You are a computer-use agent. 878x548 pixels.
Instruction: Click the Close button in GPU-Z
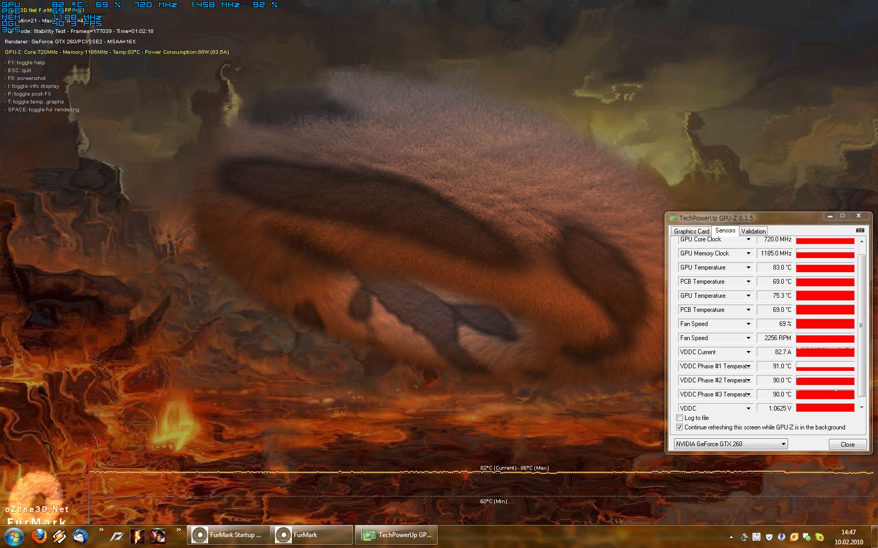coord(848,444)
